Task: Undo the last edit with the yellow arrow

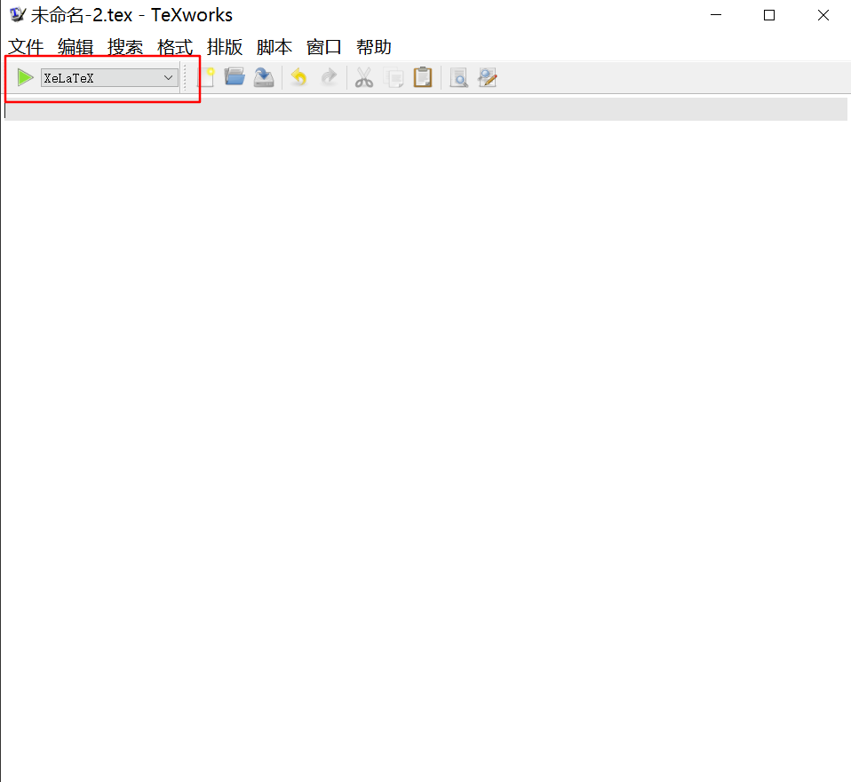Action: coord(298,77)
